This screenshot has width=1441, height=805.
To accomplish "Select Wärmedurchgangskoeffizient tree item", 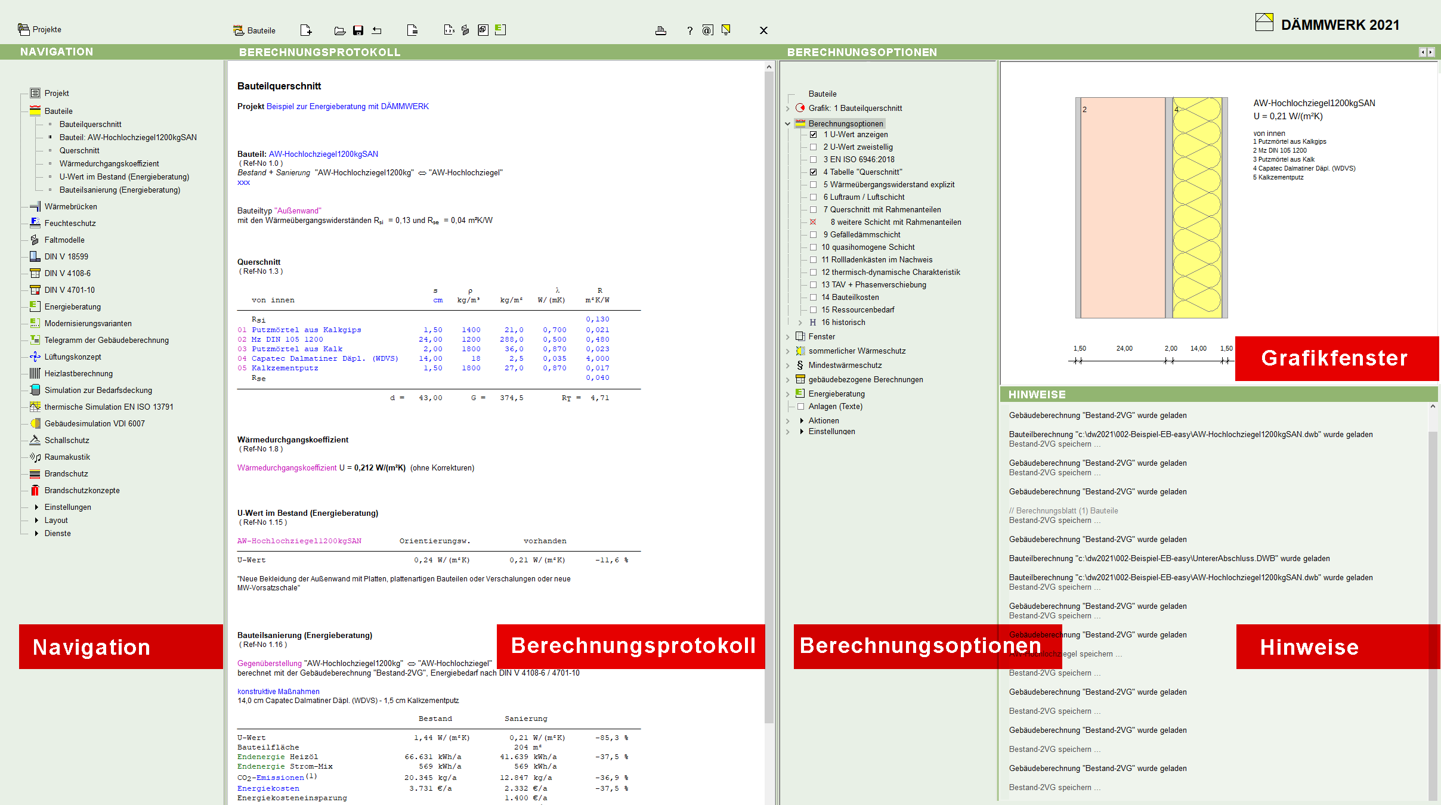I will pos(109,163).
